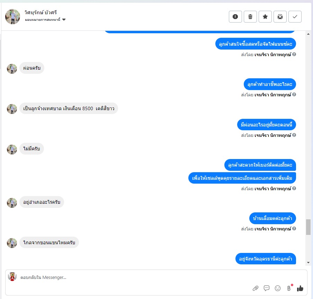Image resolution: width=313 pixels, height=299 pixels.
Task: Click scrollbar up arrow in chat
Action: pyautogui.click(x=308, y=34)
